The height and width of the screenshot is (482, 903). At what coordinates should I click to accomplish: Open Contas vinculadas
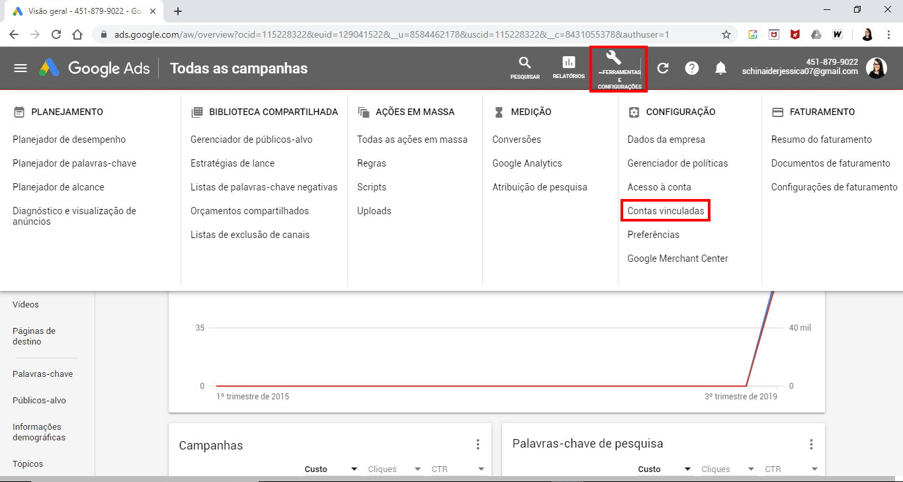[x=666, y=211]
